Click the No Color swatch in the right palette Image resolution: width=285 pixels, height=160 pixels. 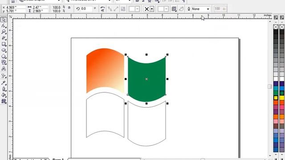[x=282, y=27]
